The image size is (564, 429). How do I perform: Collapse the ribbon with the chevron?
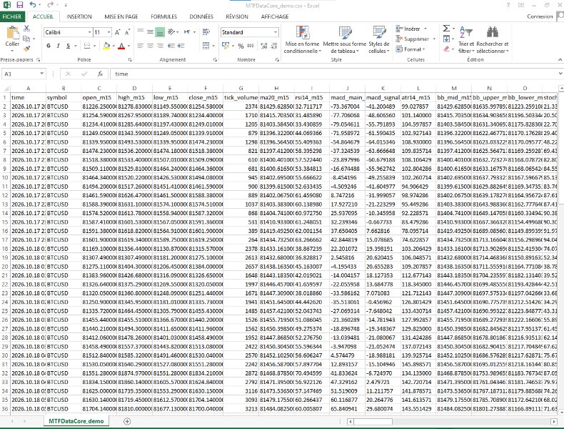tap(560, 59)
